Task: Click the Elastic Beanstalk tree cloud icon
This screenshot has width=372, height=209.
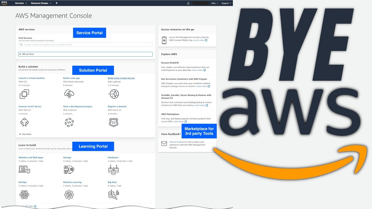Action: [69, 94]
